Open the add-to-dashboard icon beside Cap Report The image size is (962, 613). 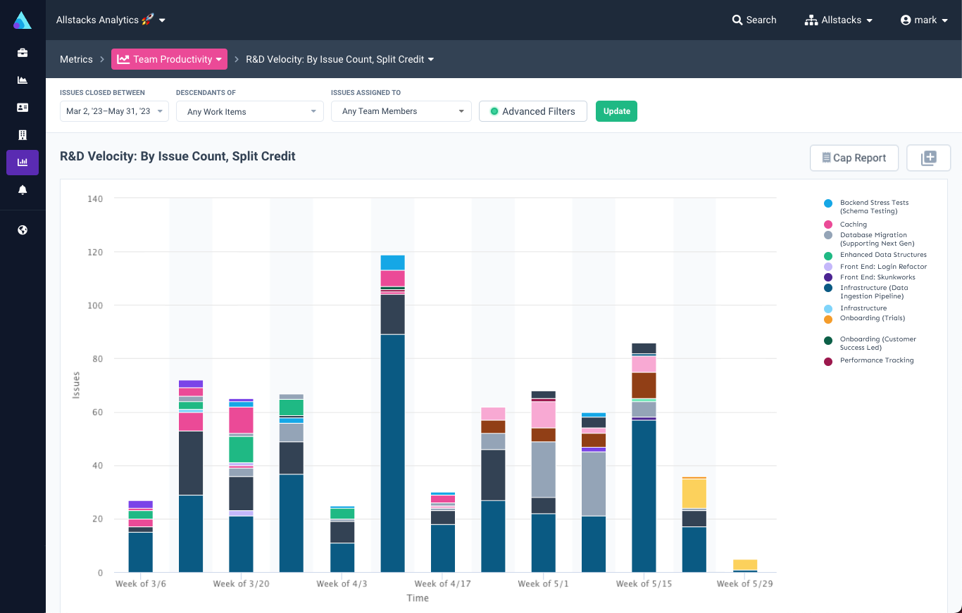pyautogui.click(x=928, y=158)
